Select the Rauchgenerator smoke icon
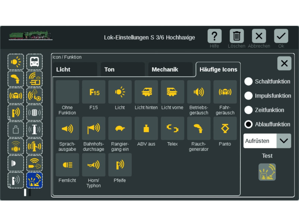The height and width of the screenshot is (224, 299). click(x=199, y=128)
